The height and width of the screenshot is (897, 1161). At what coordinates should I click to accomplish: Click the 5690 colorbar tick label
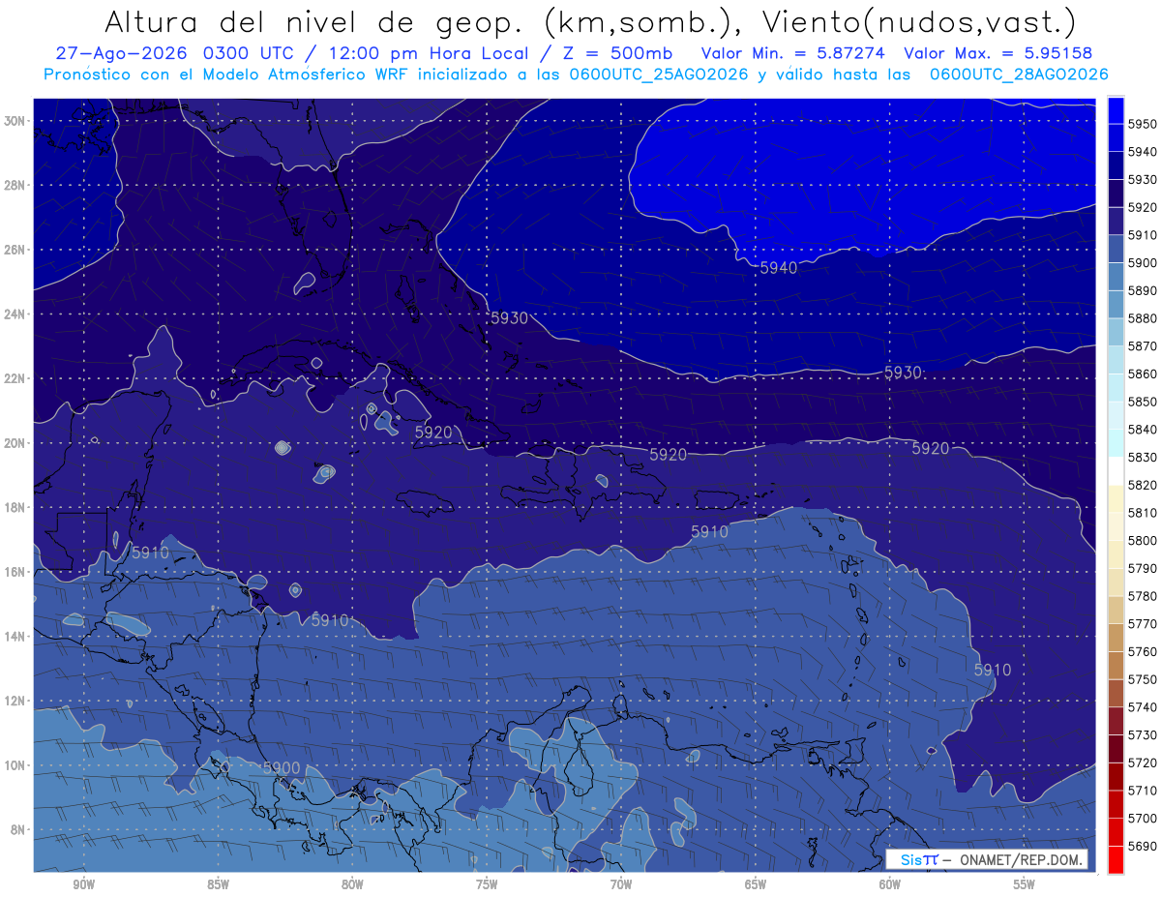coord(1143,846)
